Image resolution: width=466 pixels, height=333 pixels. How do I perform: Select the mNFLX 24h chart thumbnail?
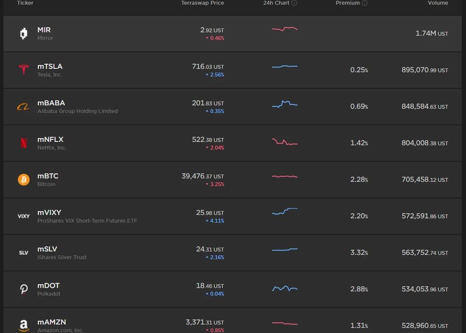(x=284, y=142)
